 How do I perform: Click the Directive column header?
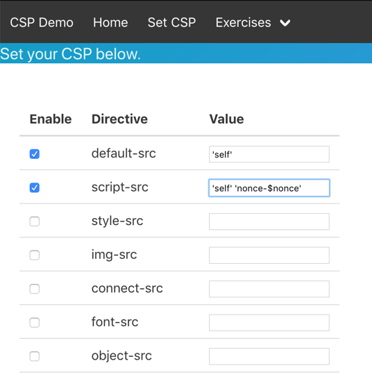[119, 119]
